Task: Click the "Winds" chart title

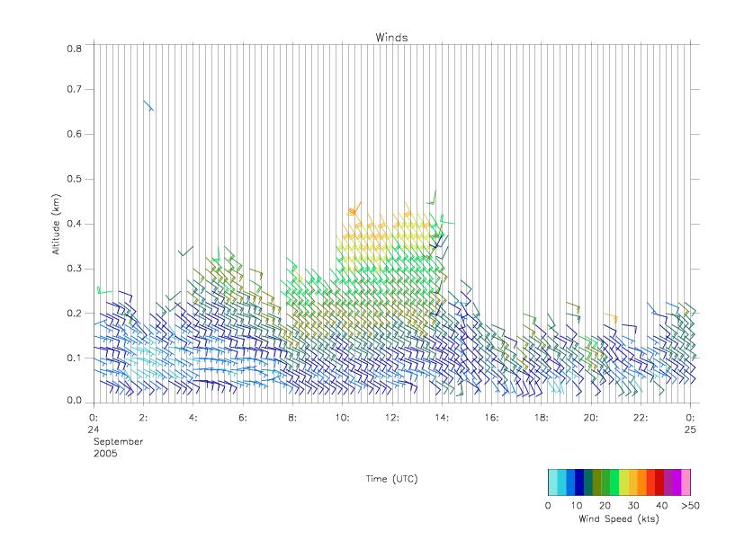Action: 391,38
